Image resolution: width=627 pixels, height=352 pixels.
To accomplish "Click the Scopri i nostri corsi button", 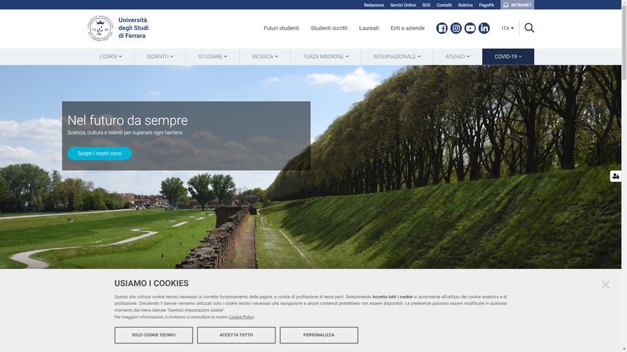I will coord(99,154).
